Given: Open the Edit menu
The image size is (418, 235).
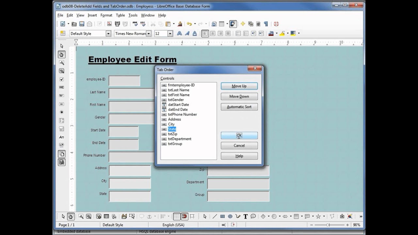Looking at the screenshot, I should [70, 15].
